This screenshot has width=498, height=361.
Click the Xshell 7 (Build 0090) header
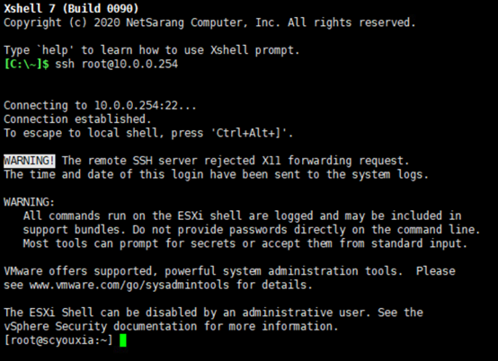[x=71, y=9]
